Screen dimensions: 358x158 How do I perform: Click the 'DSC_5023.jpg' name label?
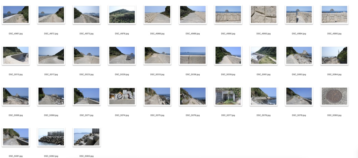point(87,74)
